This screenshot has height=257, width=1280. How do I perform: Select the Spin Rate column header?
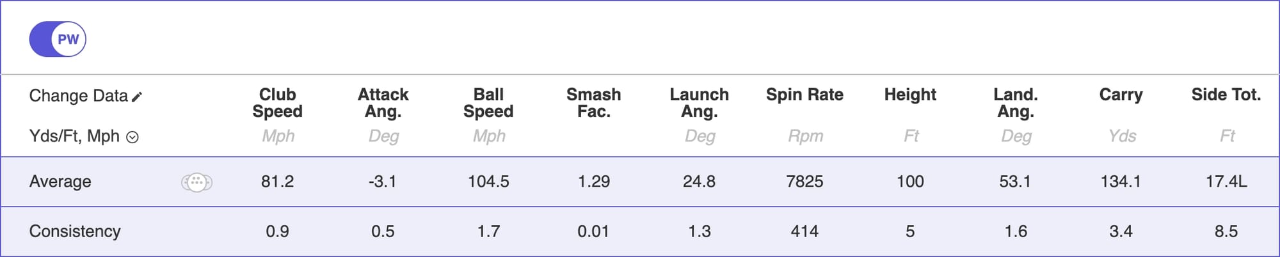coord(804,95)
